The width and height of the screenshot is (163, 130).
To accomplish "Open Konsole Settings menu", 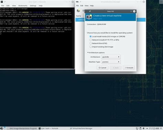I will click(33, 5).
